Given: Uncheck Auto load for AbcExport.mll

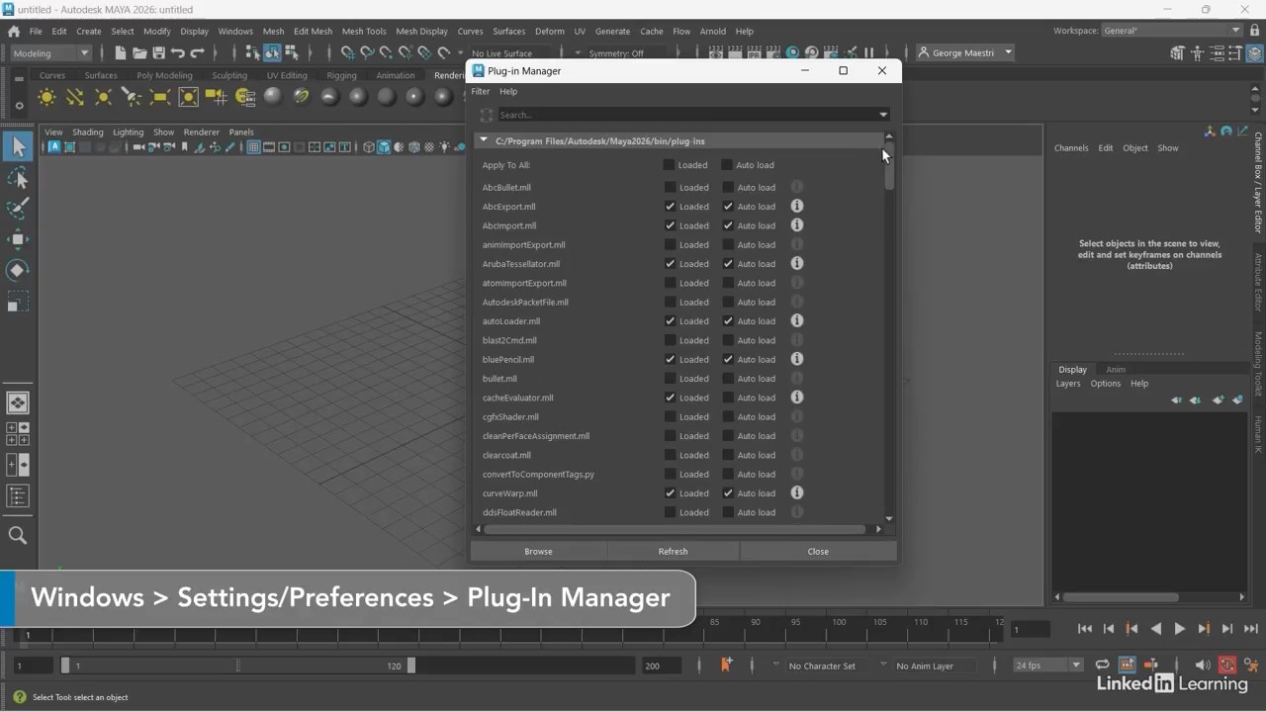Looking at the screenshot, I should (728, 206).
